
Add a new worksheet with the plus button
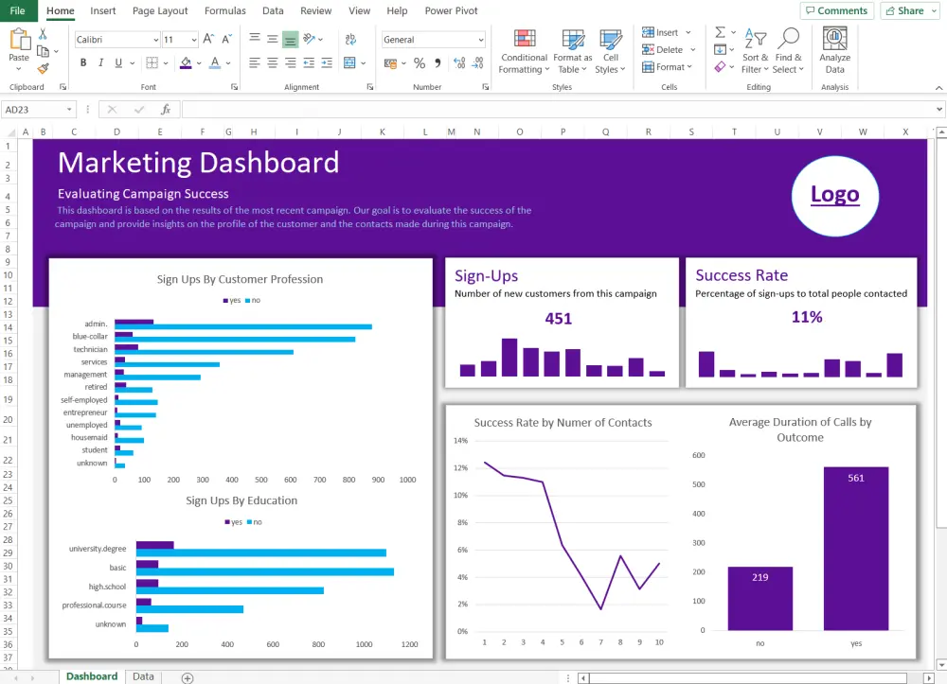(x=188, y=676)
